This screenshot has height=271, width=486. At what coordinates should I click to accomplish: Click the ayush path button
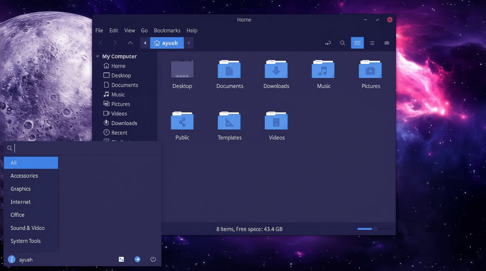point(167,43)
